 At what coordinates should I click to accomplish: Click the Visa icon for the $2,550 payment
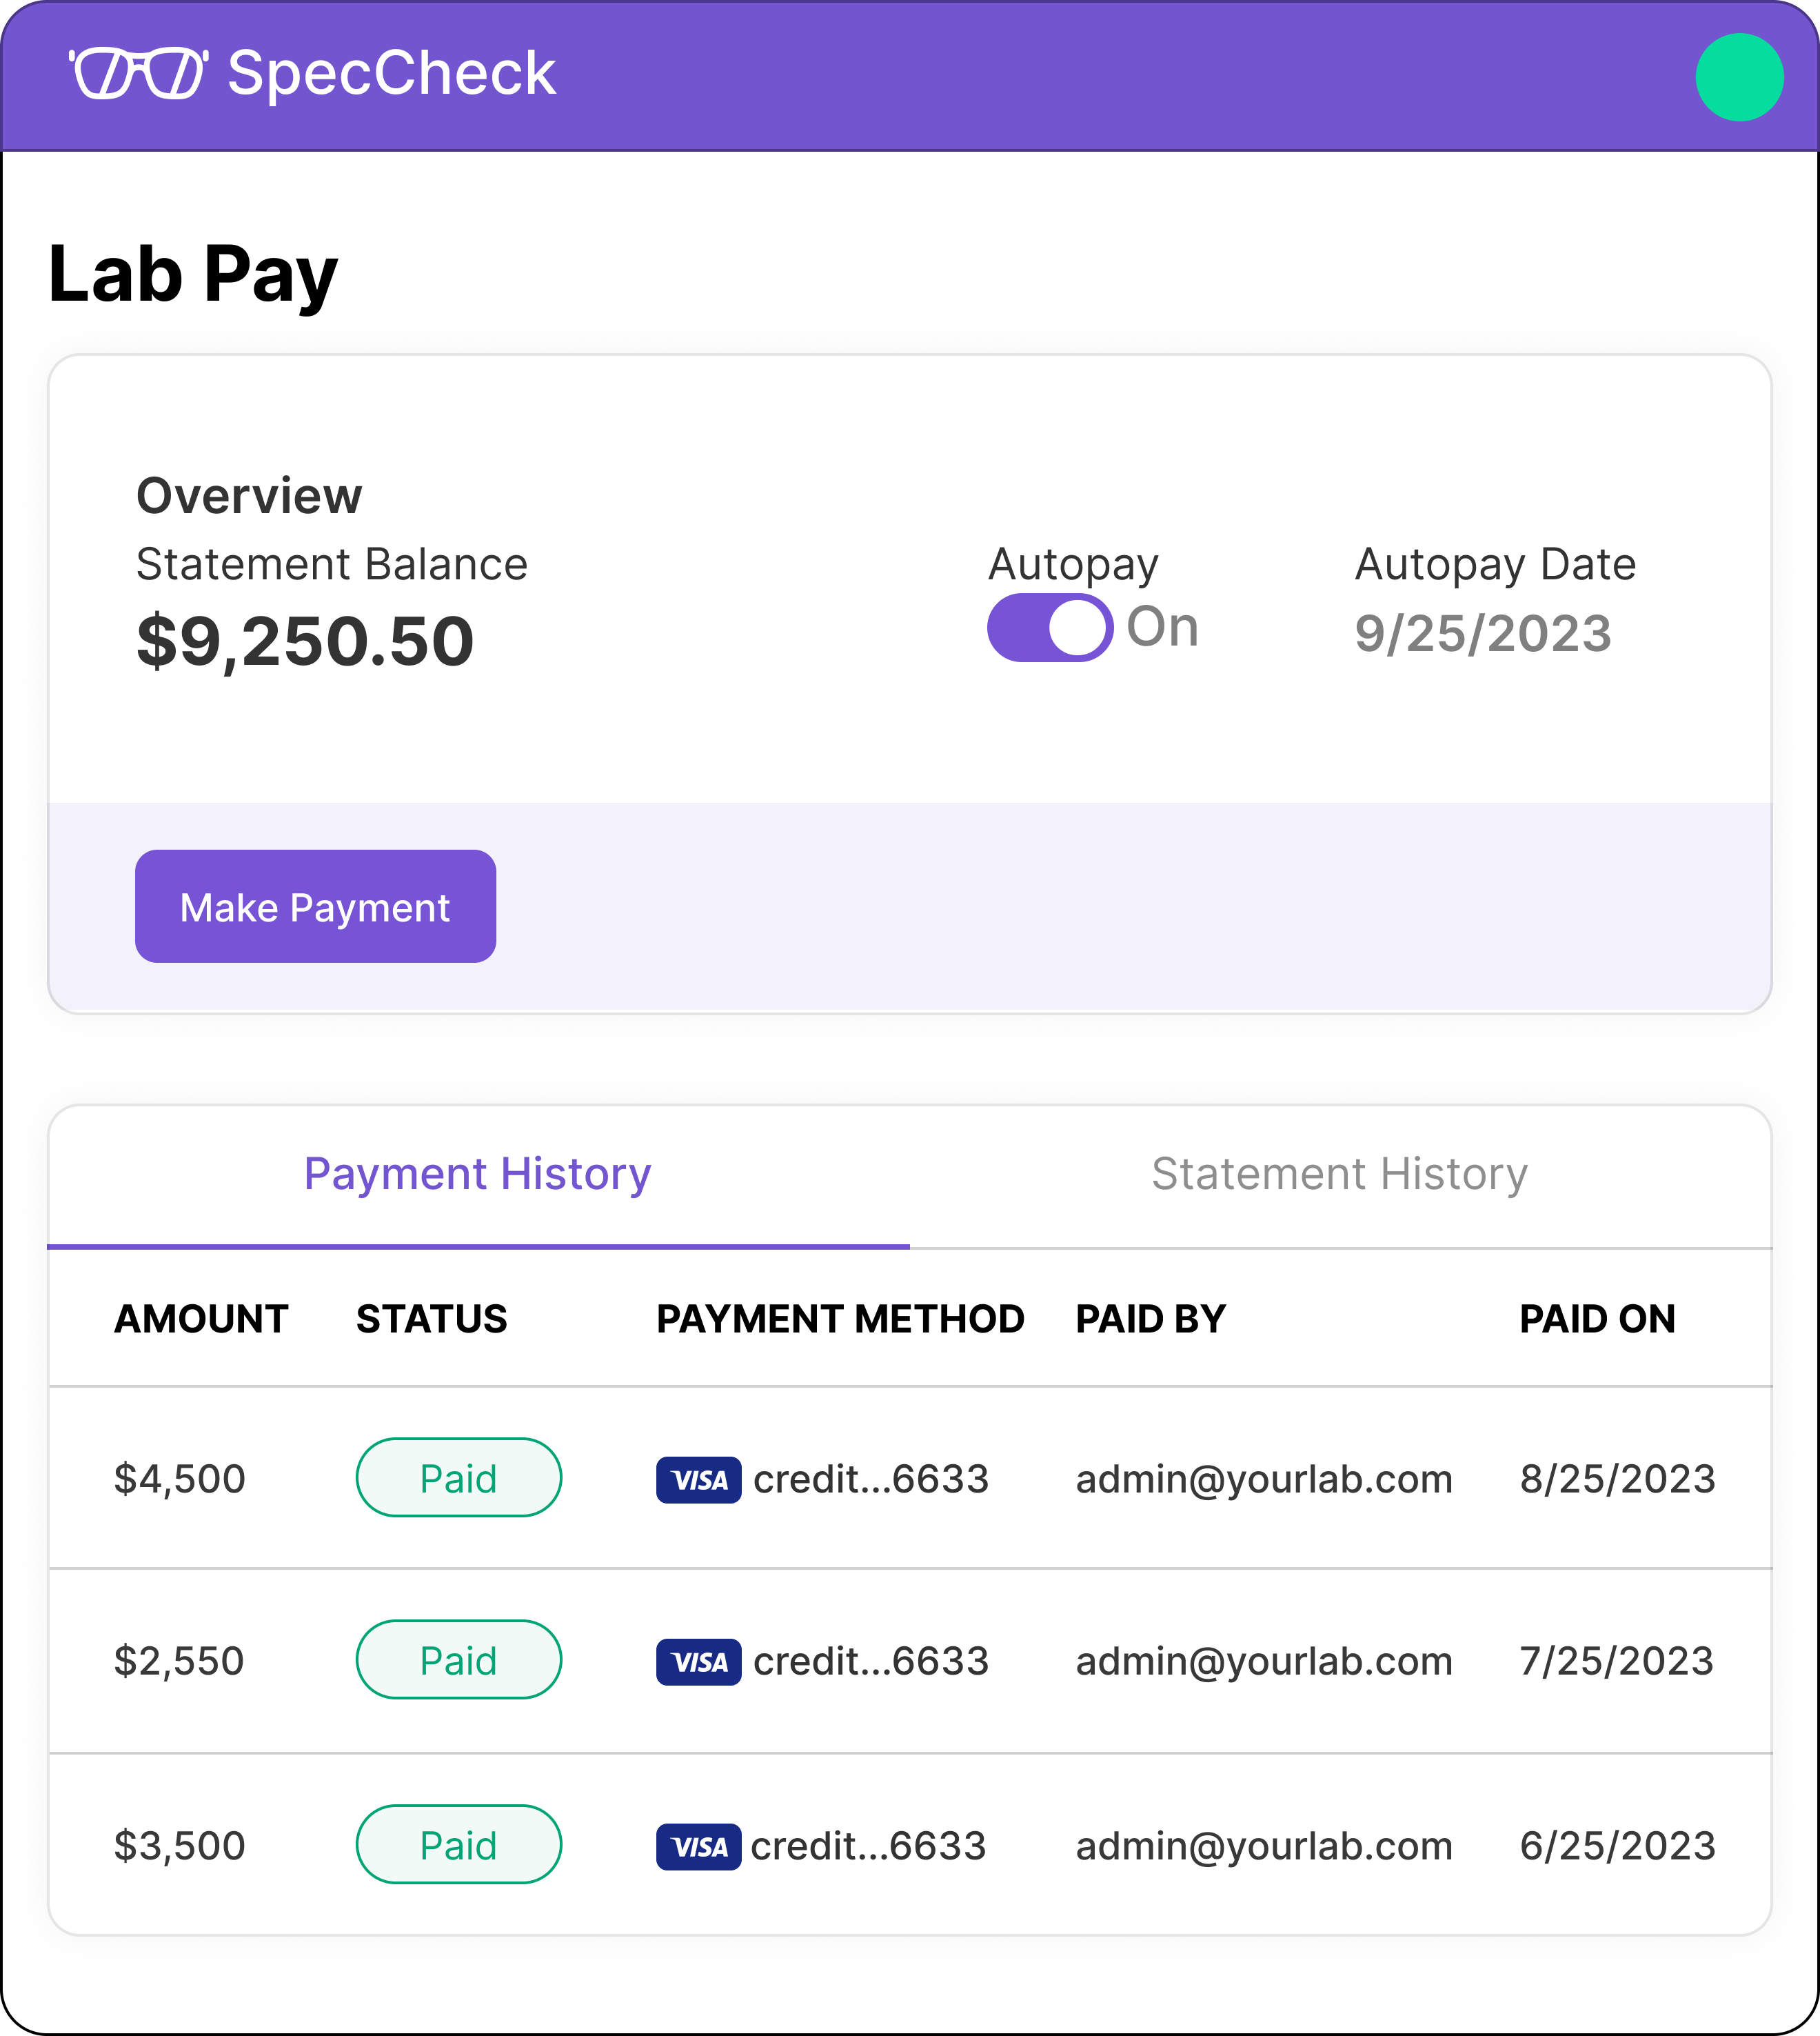coord(698,1661)
